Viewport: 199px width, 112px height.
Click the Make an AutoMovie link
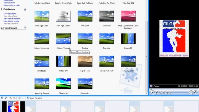[11, 24]
